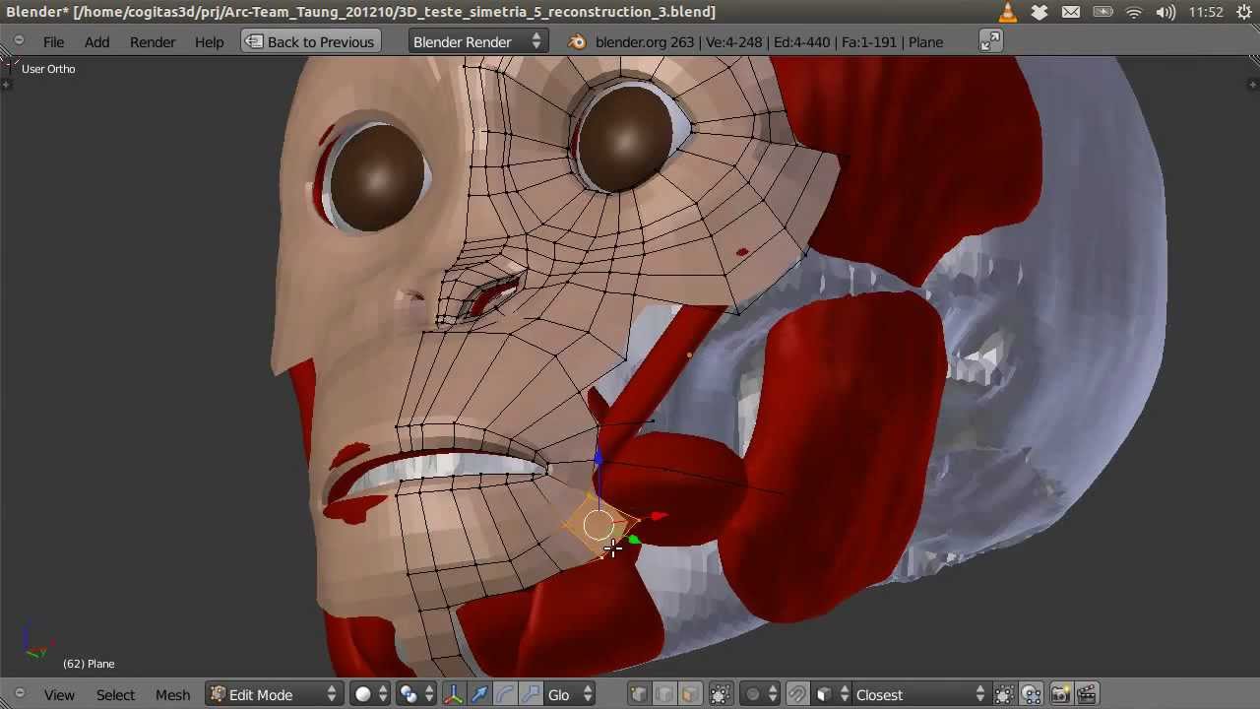Open the Select menu in viewport header
This screenshot has height=709, width=1260.
click(x=115, y=695)
